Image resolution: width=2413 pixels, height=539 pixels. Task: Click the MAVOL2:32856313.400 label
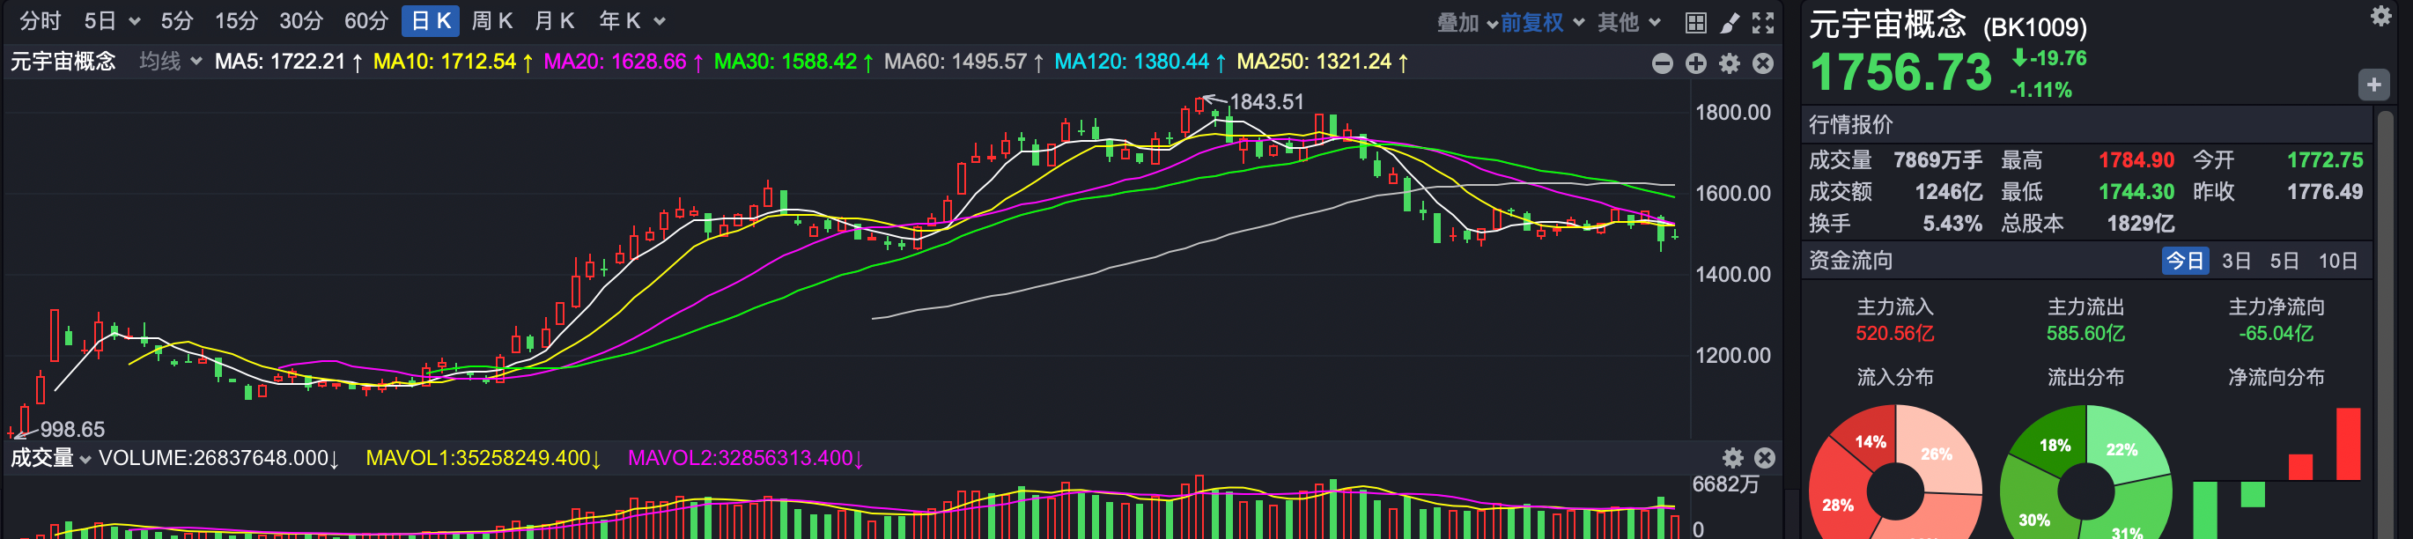point(746,457)
